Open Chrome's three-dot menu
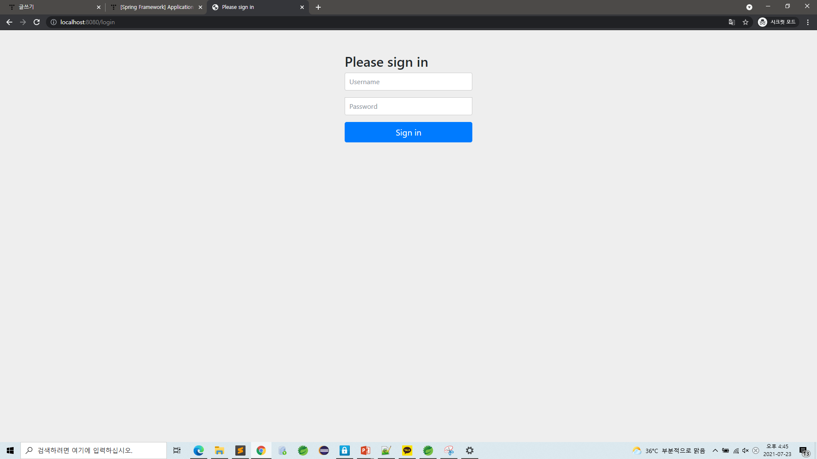The height and width of the screenshot is (459, 817). (808, 22)
